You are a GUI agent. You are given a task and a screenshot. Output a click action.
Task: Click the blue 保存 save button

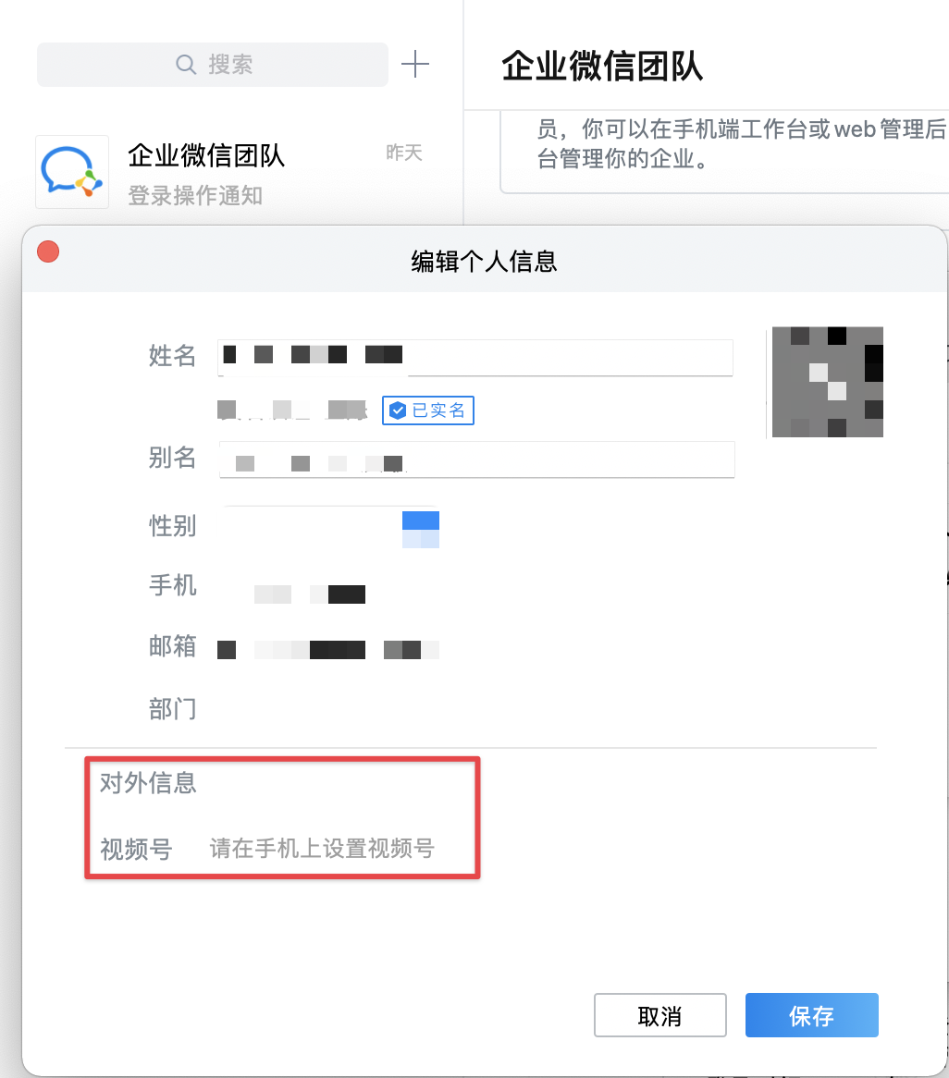pyautogui.click(x=811, y=1015)
